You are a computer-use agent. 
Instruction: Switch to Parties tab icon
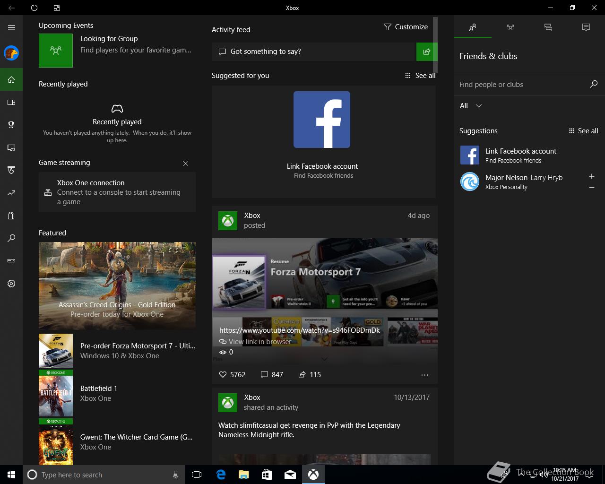pyautogui.click(x=510, y=27)
